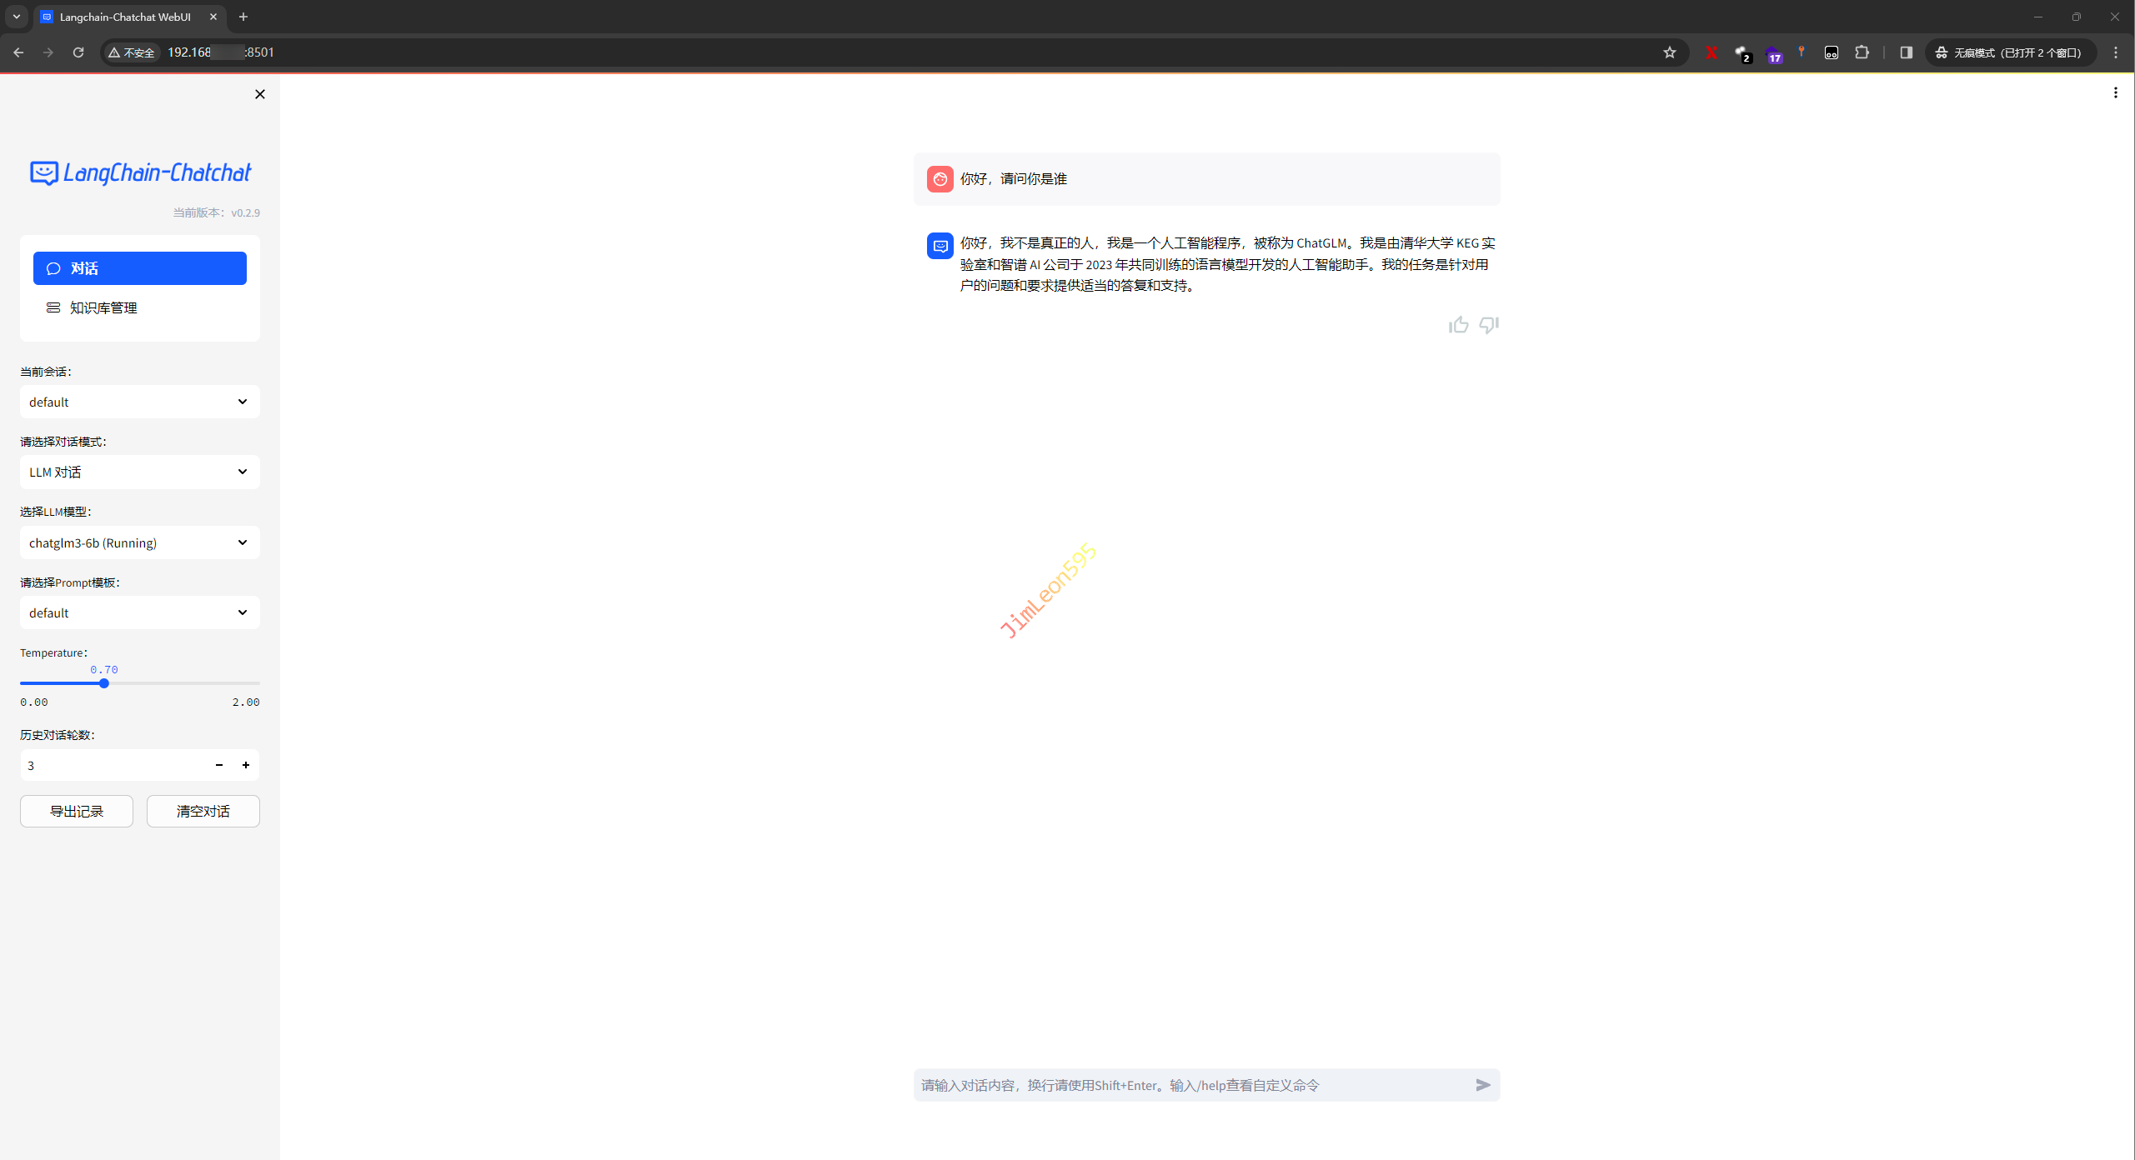Image resolution: width=2135 pixels, height=1160 pixels.
Task: Click the thumbs down feedback icon
Action: [x=1488, y=325]
